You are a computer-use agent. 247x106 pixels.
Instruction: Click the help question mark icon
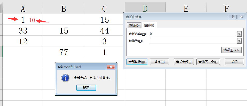233,17
